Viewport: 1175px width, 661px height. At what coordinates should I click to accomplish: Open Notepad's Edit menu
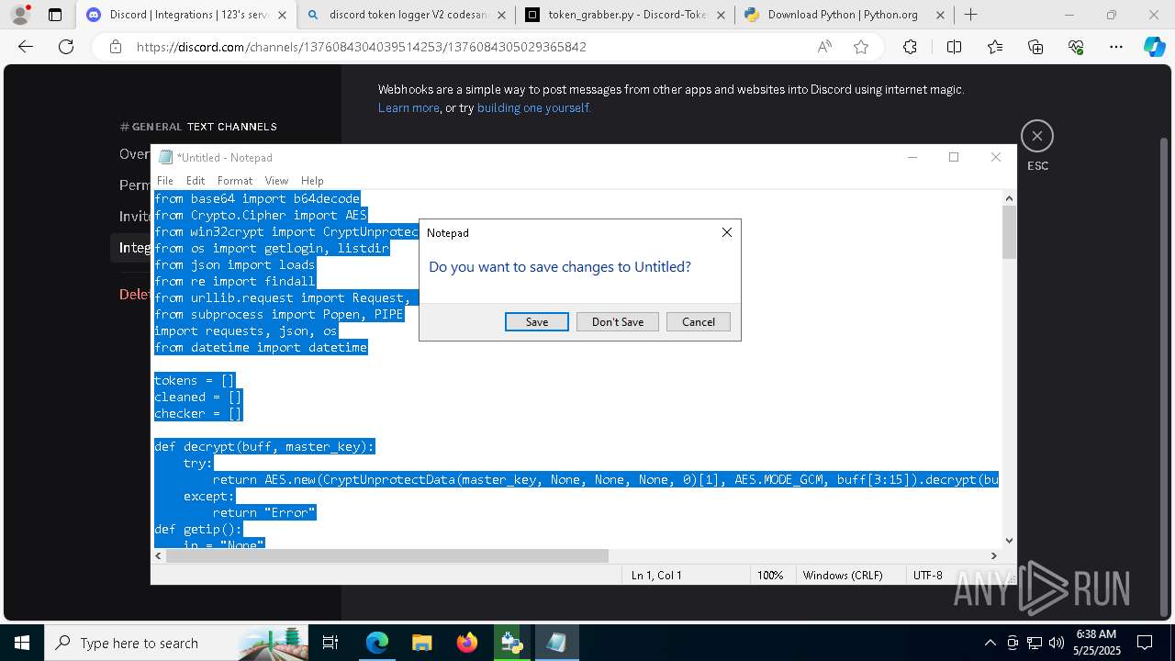(x=196, y=181)
